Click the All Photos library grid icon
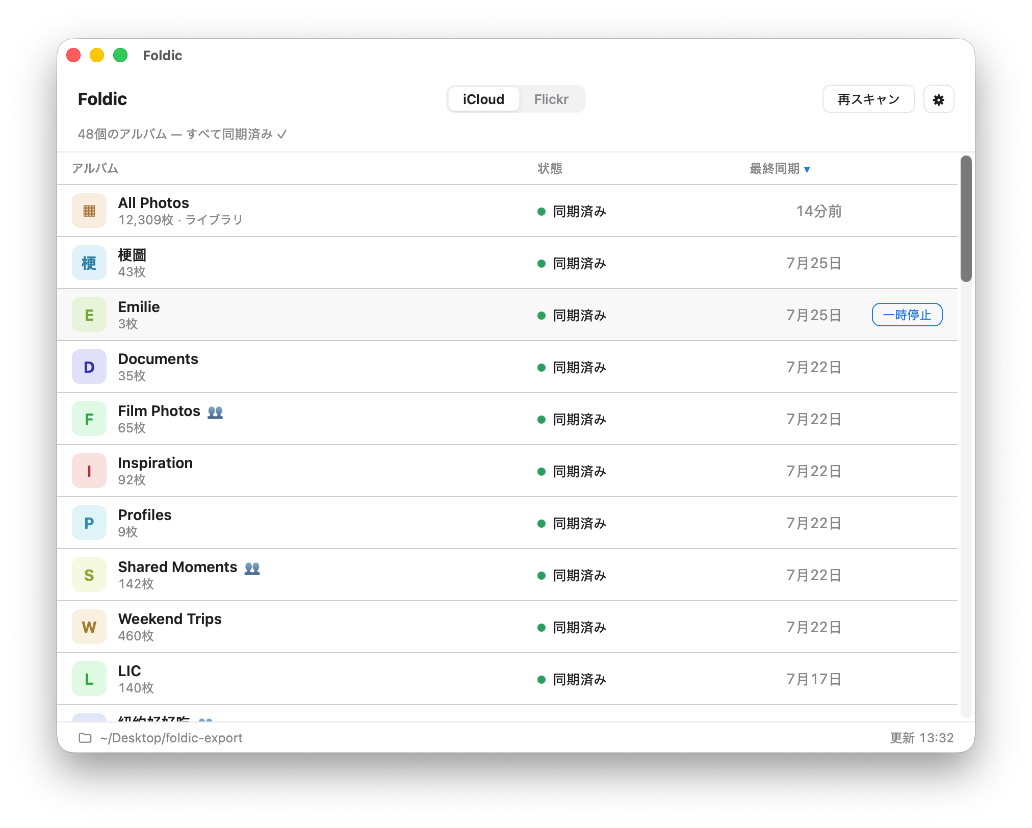 tap(89, 211)
